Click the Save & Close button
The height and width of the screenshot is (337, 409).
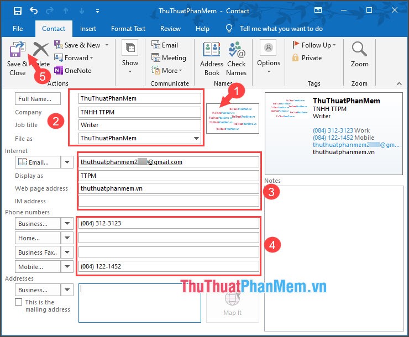pyautogui.click(x=17, y=59)
